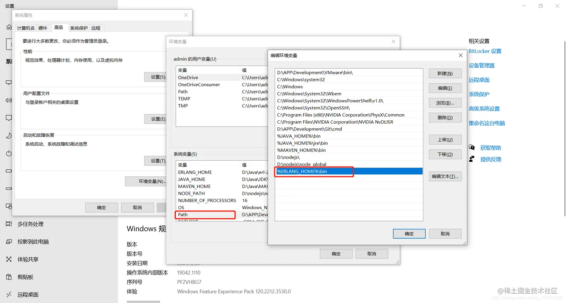The height and width of the screenshot is (303, 566).
Task: Select the WindowsPowerShell\v1.0\ path entry
Action: pyautogui.click(x=349, y=101)
